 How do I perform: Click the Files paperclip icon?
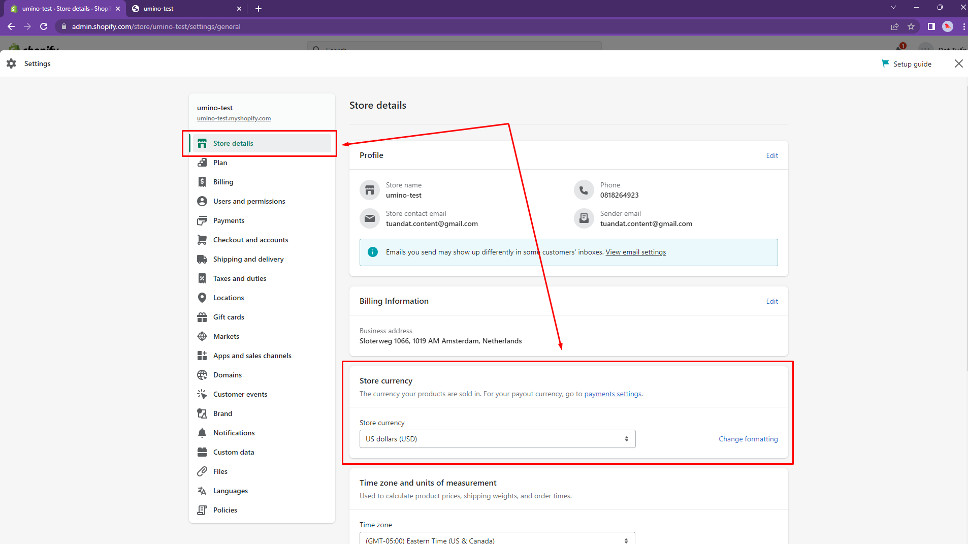click(202, 471)
